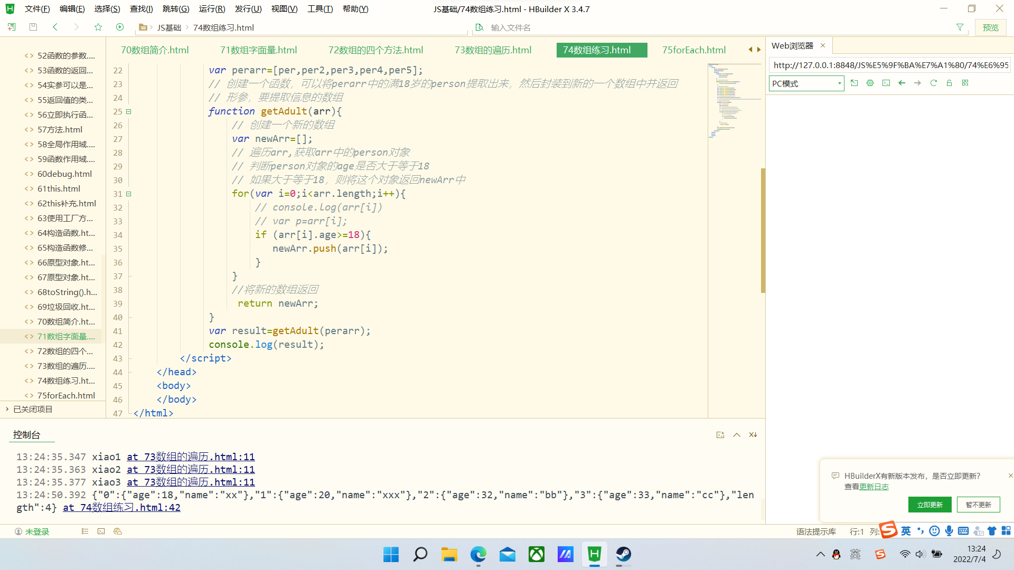Image resolution: width=1014 pixels, height=570 pixels.
Task: Collapse the console panel with chevron
Action: pos(737,435)
